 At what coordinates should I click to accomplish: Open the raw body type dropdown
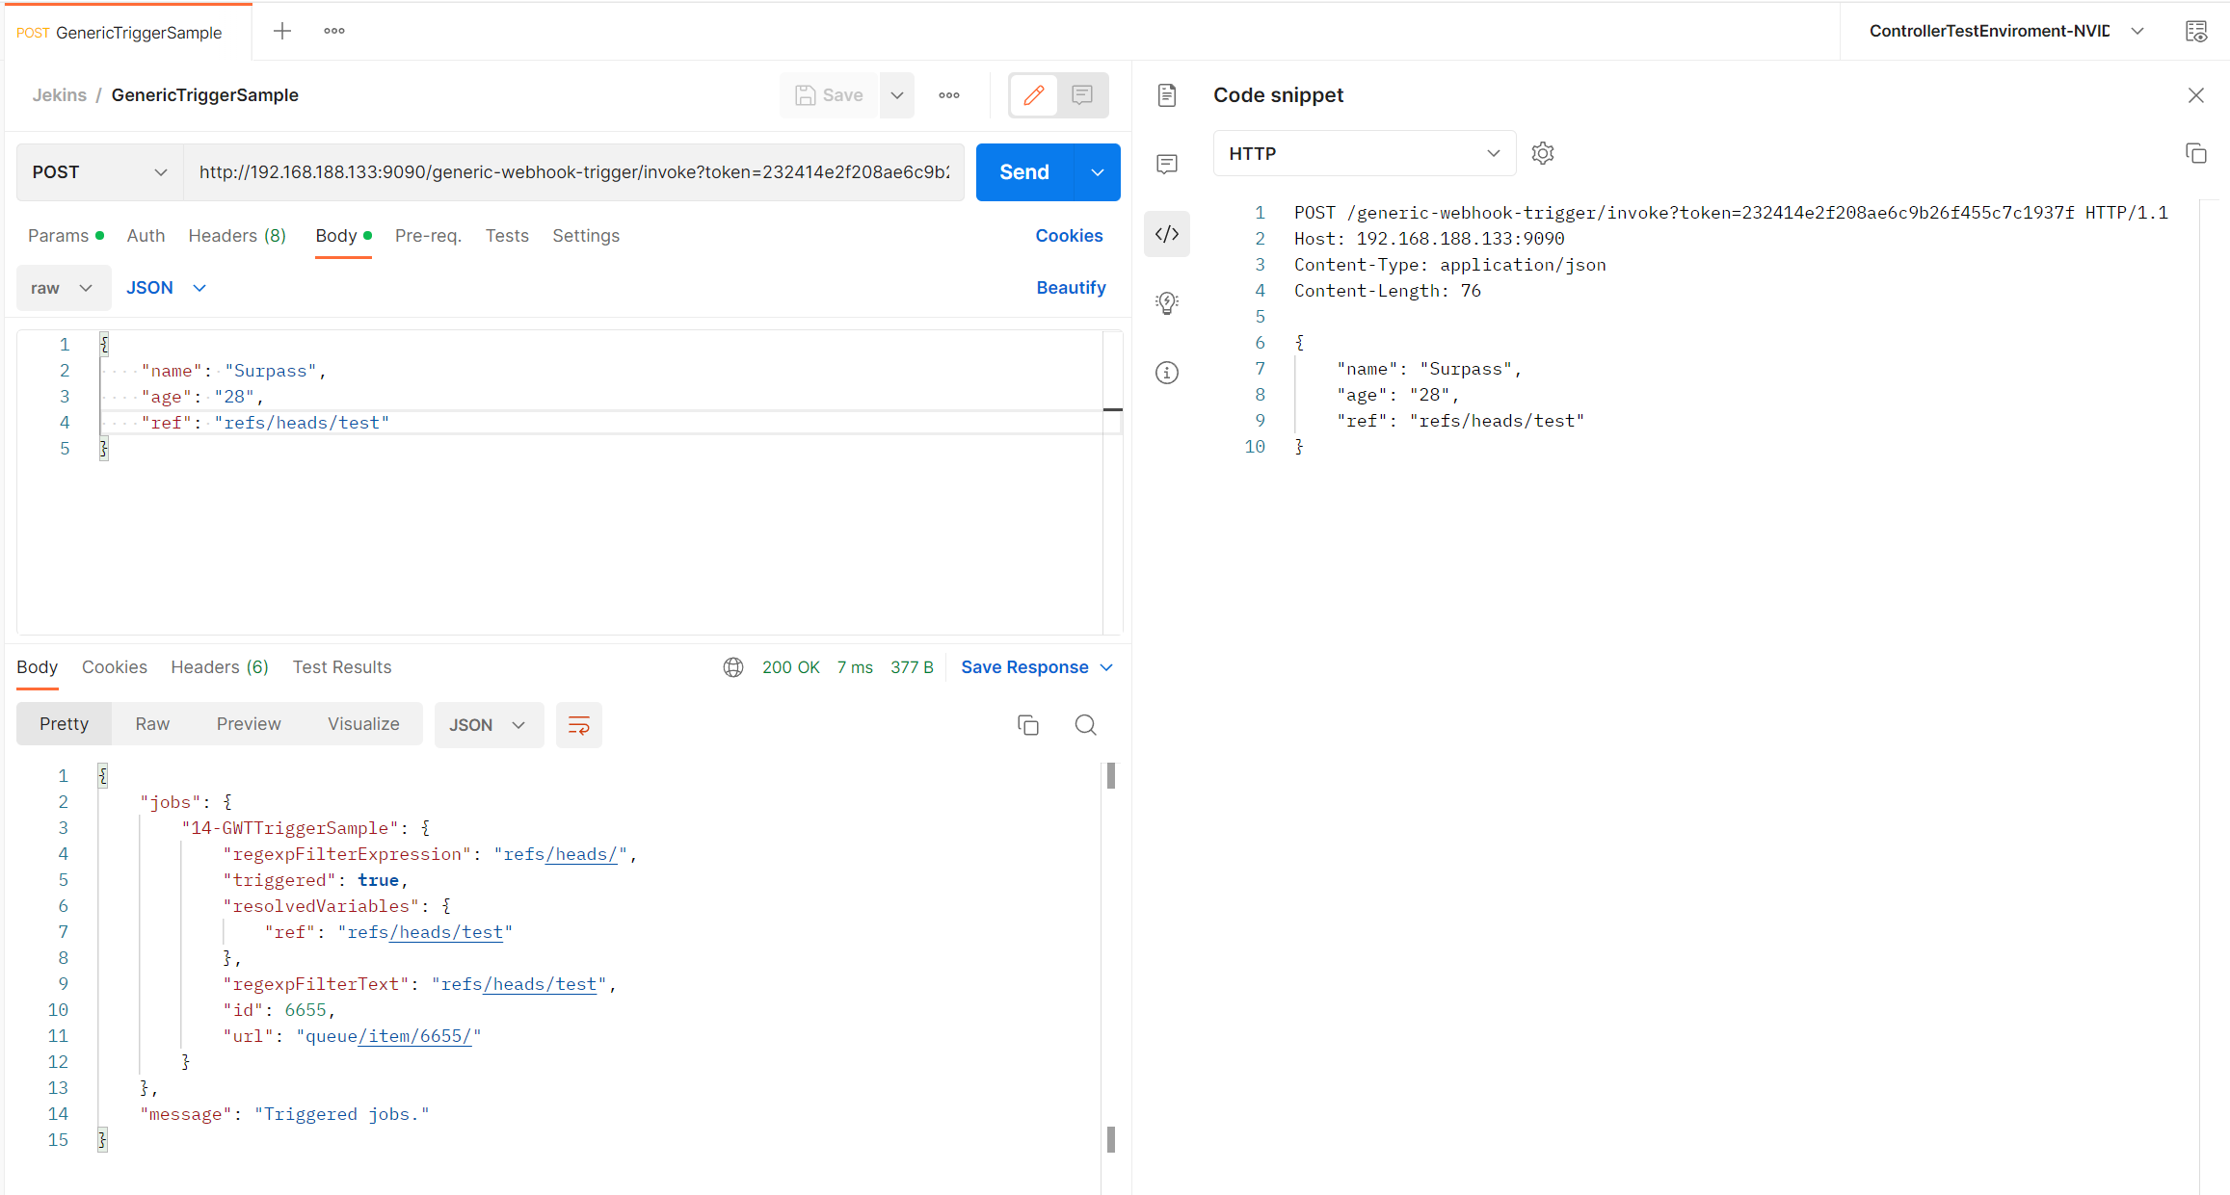pos(63,288)
